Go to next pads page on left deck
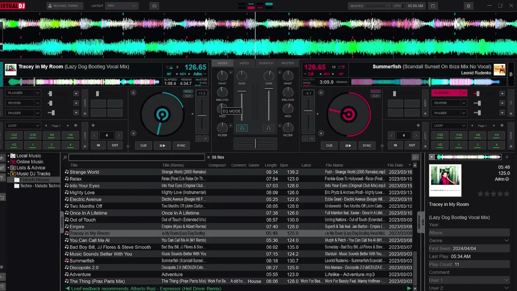Image resolution: width=517 pixels, height=291 pixels. [68, 126]
